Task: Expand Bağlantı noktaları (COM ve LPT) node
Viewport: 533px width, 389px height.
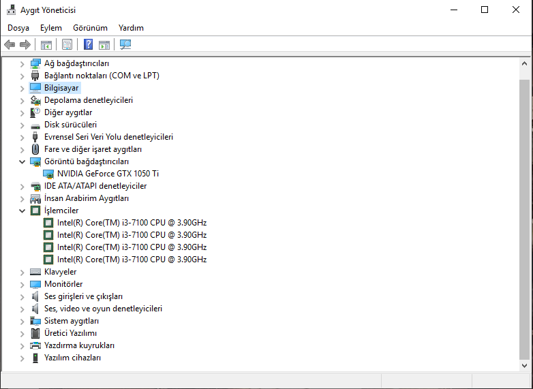Action: click(22, 76)
